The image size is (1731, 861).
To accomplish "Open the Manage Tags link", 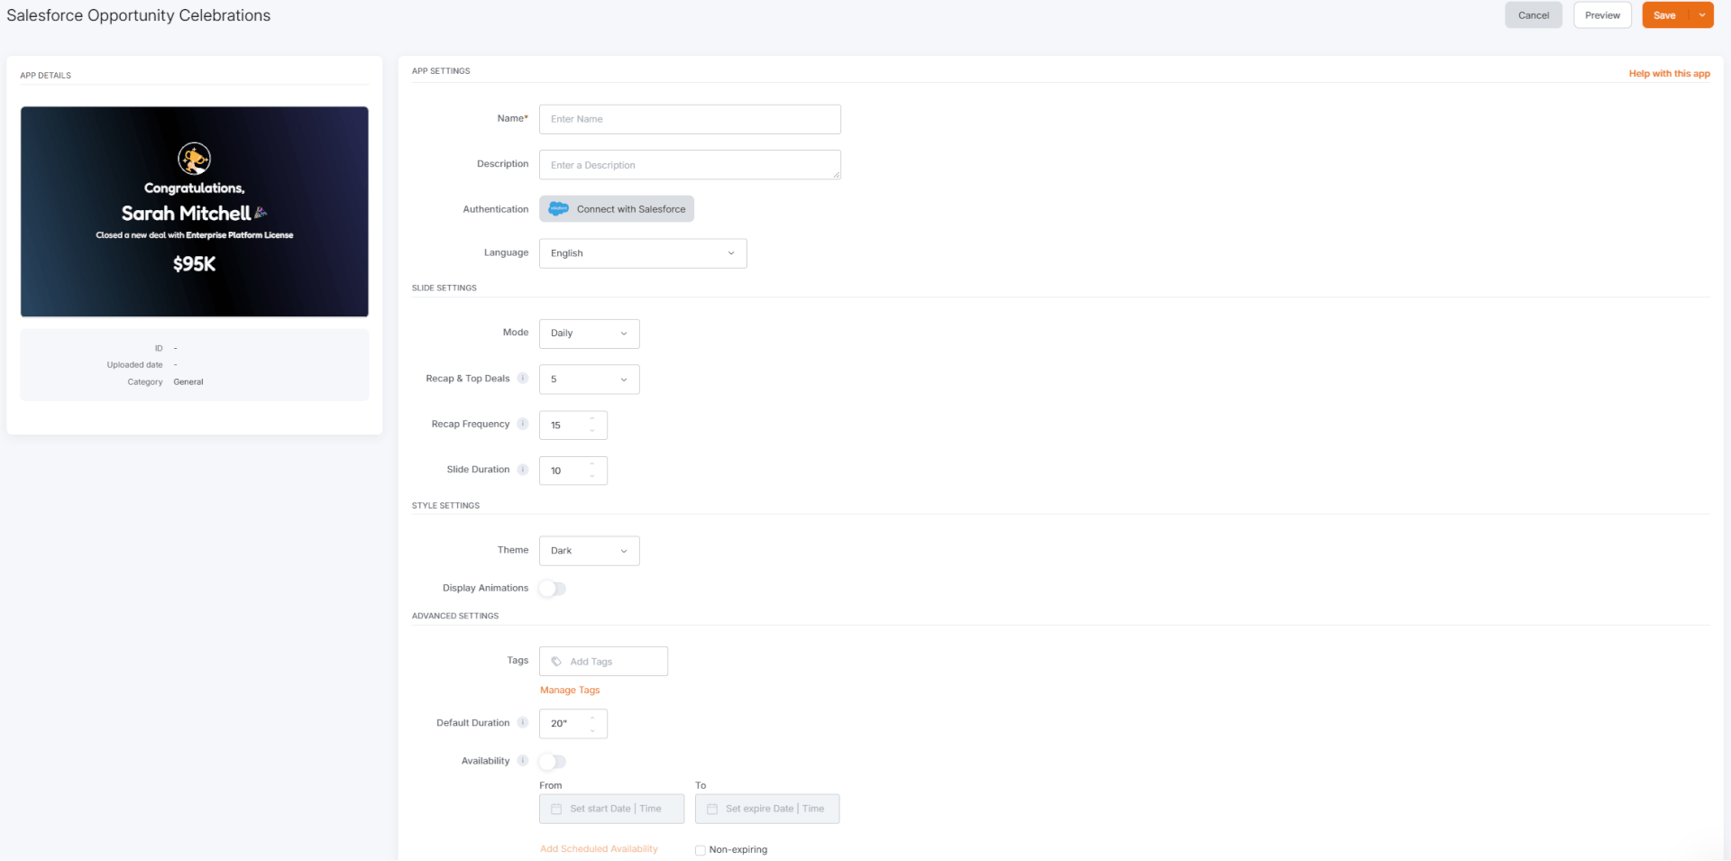I will click(570, 691).
